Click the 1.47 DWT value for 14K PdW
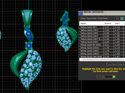Screen dimensions: 125x93 [117, 57]
